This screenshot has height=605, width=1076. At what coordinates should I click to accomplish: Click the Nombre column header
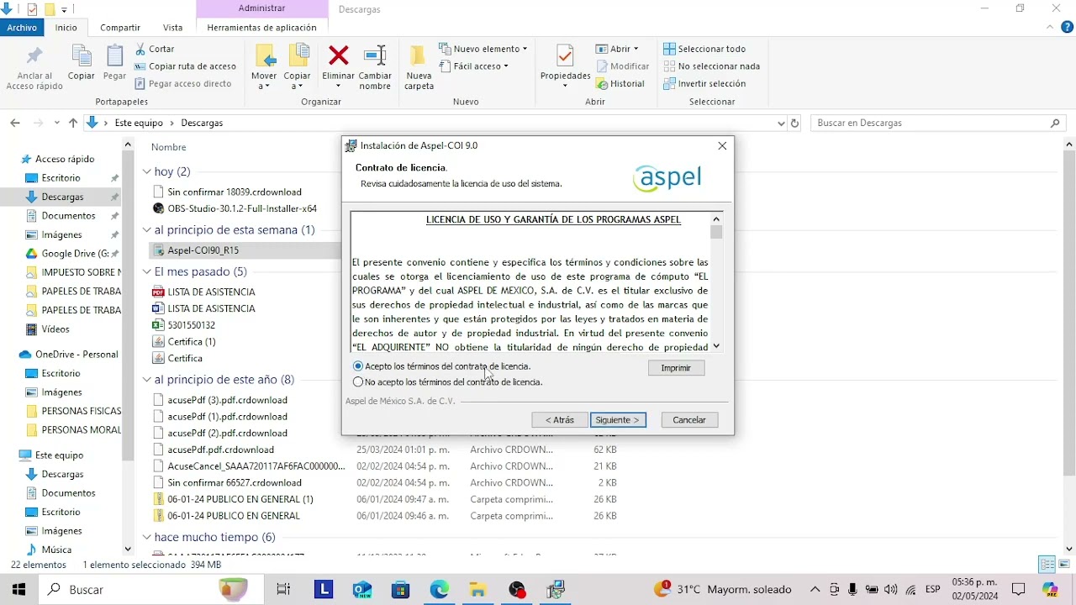(x=168, y=147)
